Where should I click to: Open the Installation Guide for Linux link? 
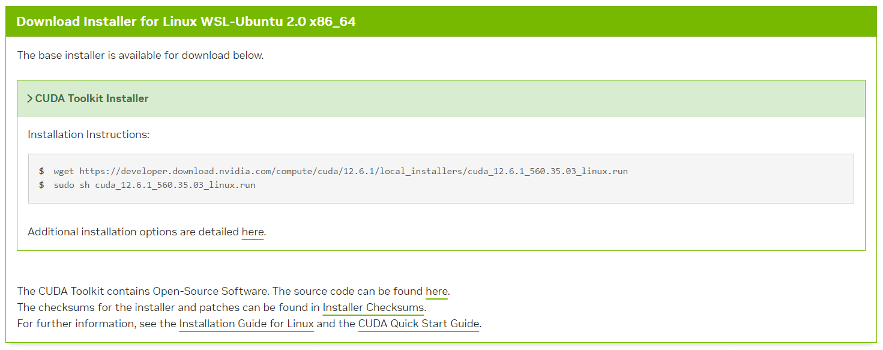point(246,324)
